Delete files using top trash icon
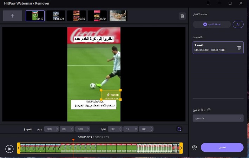 [x=182, y=16]
